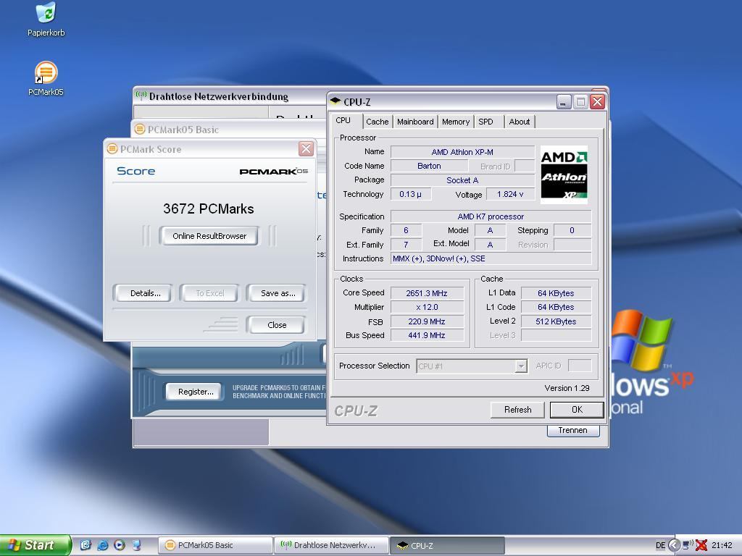Click Show Desktop in Quick Launch
Viewport: 742px width, 556px height.
[86, 545]
